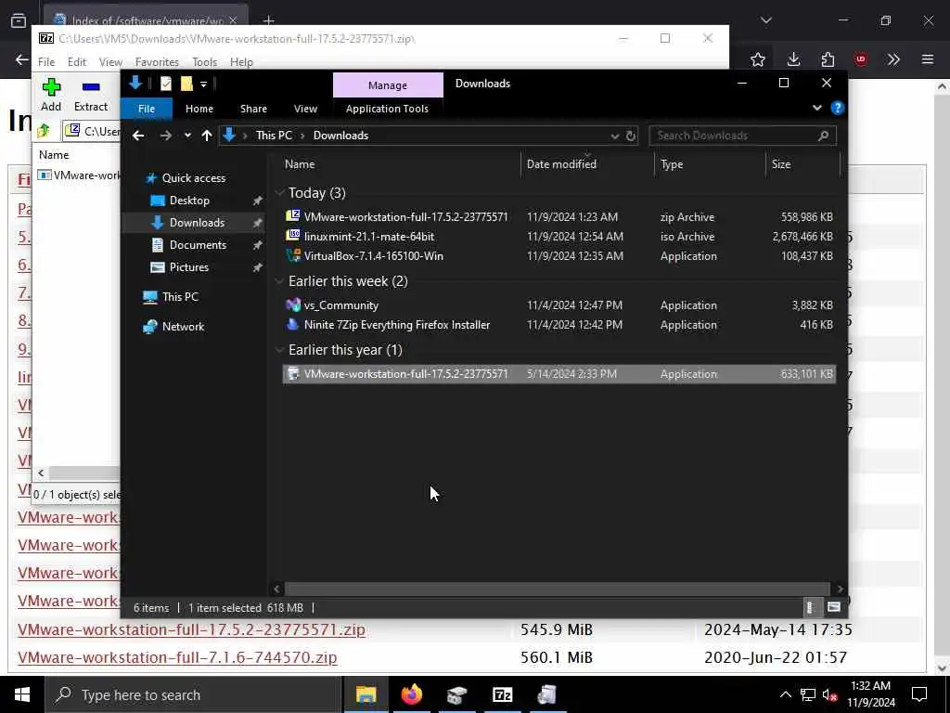Click the VMware-workstation-full-17.5.2-23775571.zip link

[x=191, y=630]
